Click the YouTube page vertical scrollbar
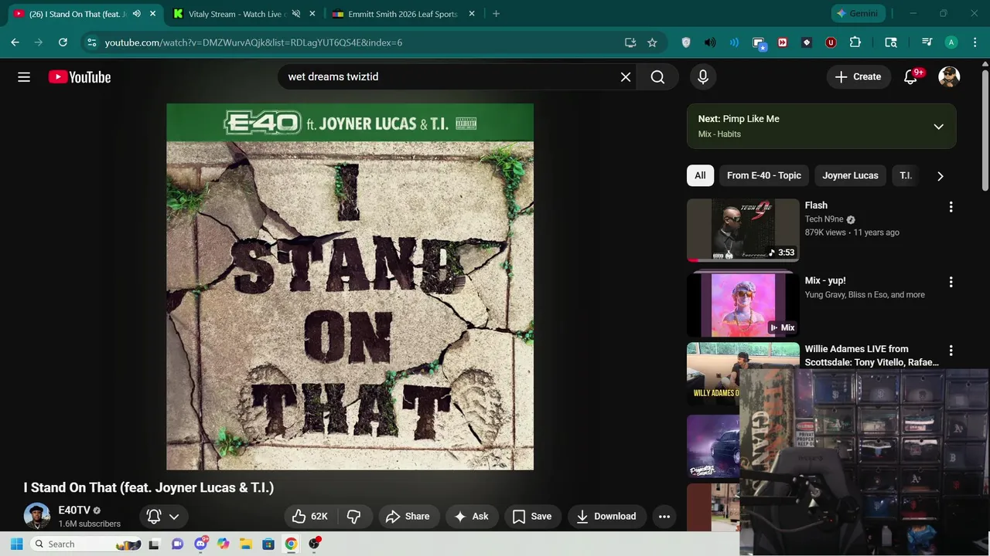Viewport: 990px width, 556px height. coord(985,130)
